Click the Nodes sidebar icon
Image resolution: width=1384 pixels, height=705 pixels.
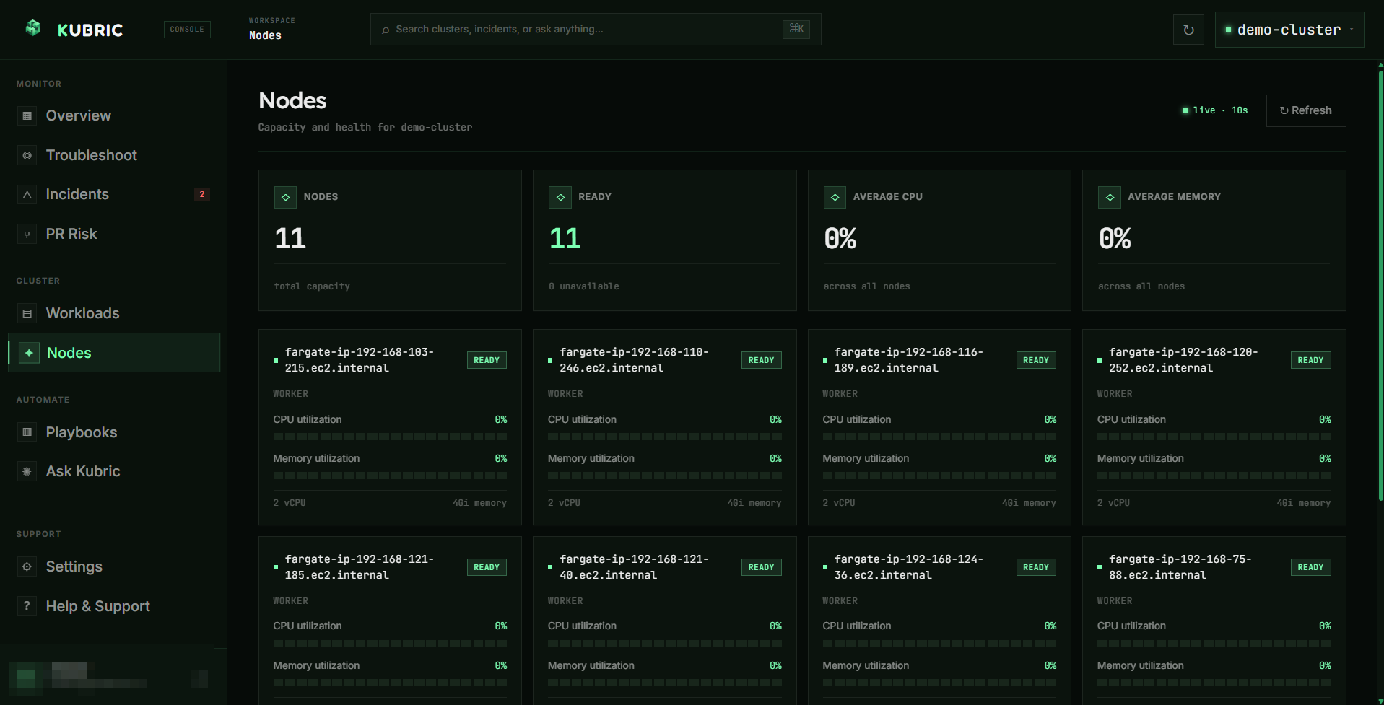(29, 353)
